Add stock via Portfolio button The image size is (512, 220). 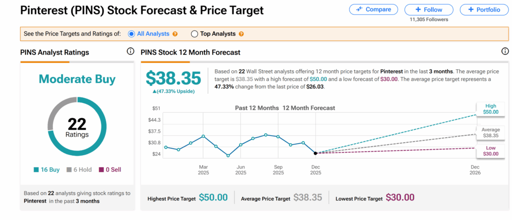[480, 9]
